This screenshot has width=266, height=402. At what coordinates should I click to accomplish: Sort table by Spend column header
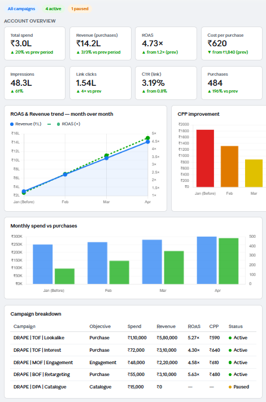(134, 326)
